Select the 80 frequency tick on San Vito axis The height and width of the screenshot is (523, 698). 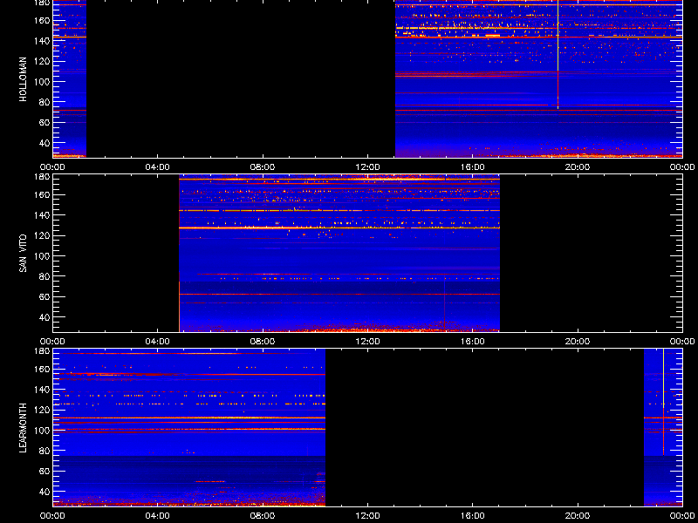(x=45, y=276)
